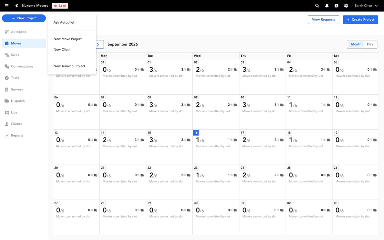Click the View Requests button
The height and width of the screenshot is (240, 384).
[323, 20]
